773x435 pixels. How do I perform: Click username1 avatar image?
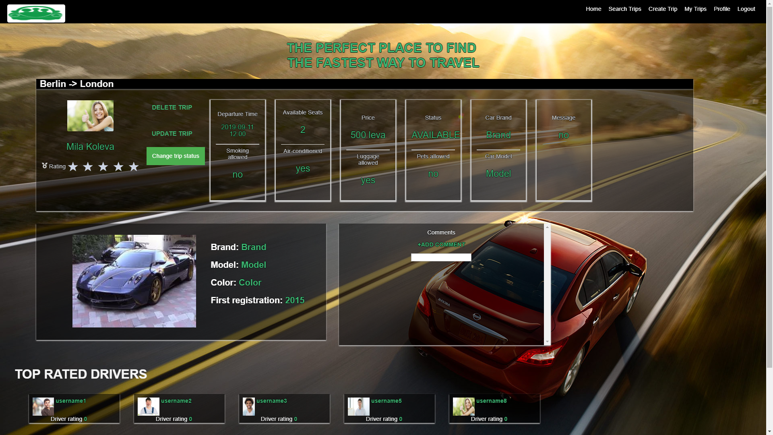coord(43,407)
